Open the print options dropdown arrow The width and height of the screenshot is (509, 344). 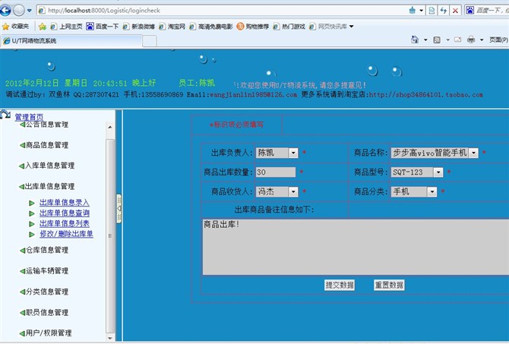482,40
